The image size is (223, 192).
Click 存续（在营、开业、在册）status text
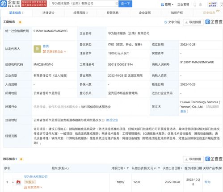(125, 45)
